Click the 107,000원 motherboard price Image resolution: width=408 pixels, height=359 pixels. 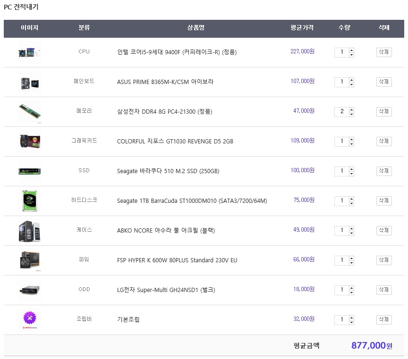coord(302,81)
